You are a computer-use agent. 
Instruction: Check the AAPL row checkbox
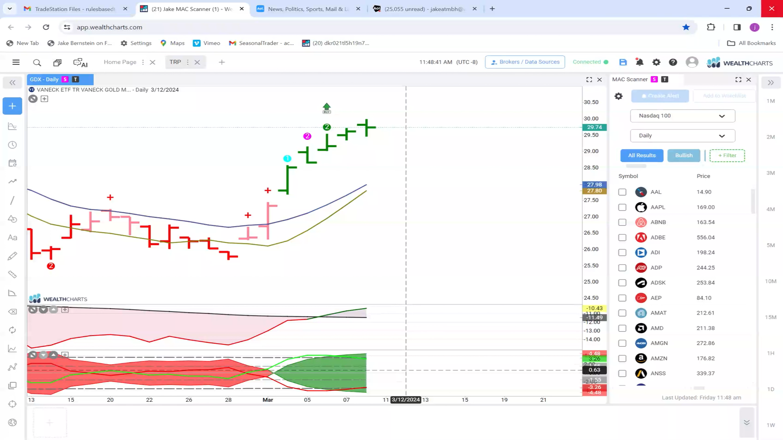pos(622,207)
